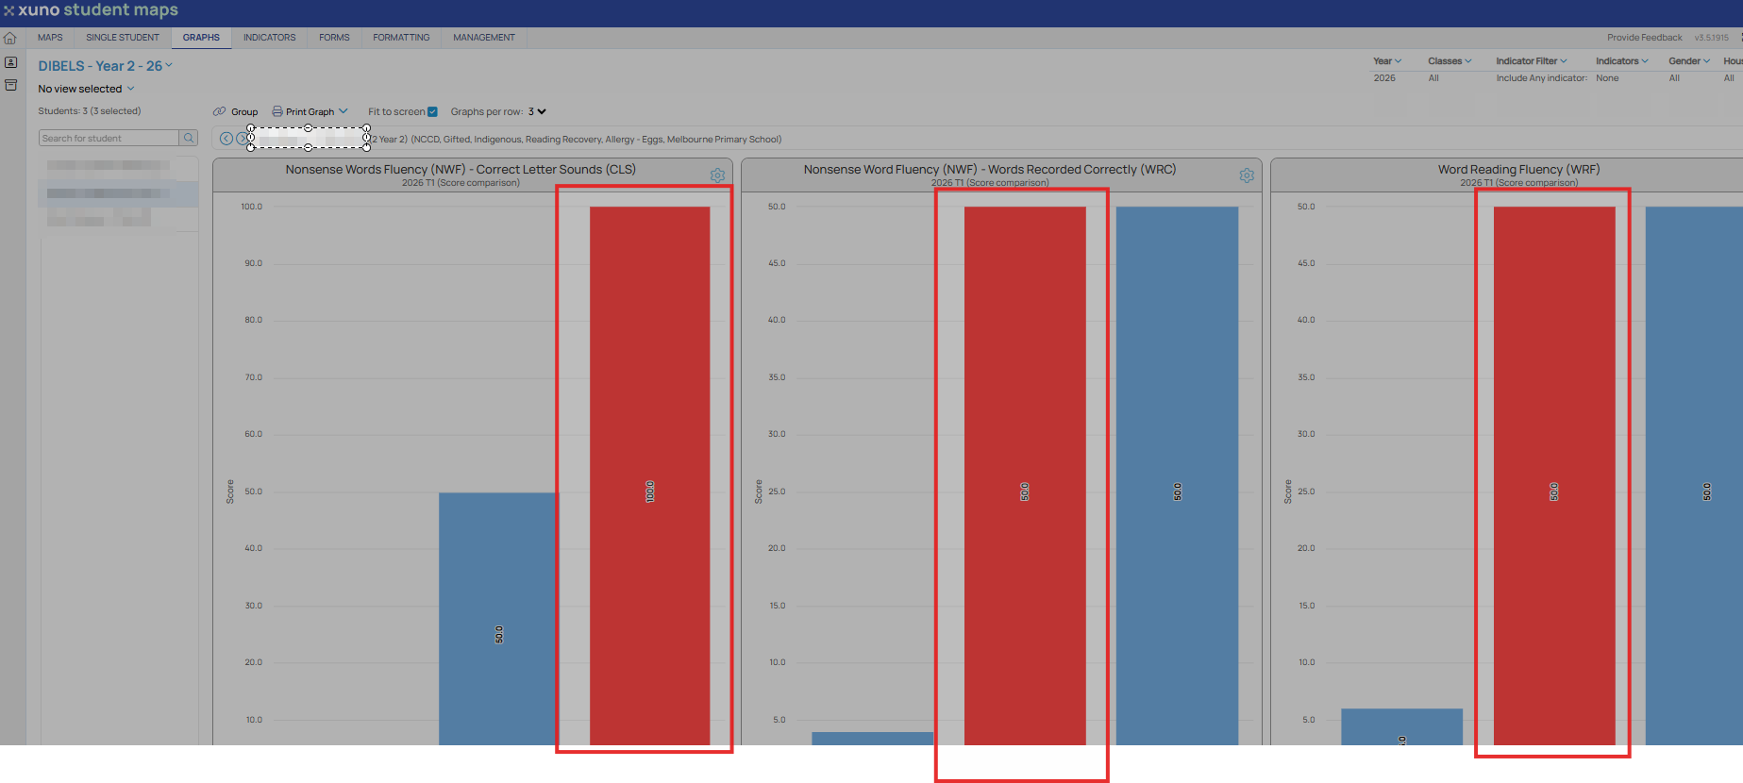This screenshot has height=783, width=1743.
Task: Click the red bar in WRF graph
Action: (x=1554, y=475)
